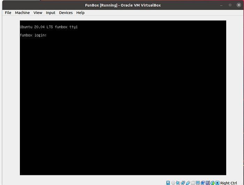Viewport: 244px width, 185px height.
Task: Click the hard disk activity indicator
Action: click(168, 183)
